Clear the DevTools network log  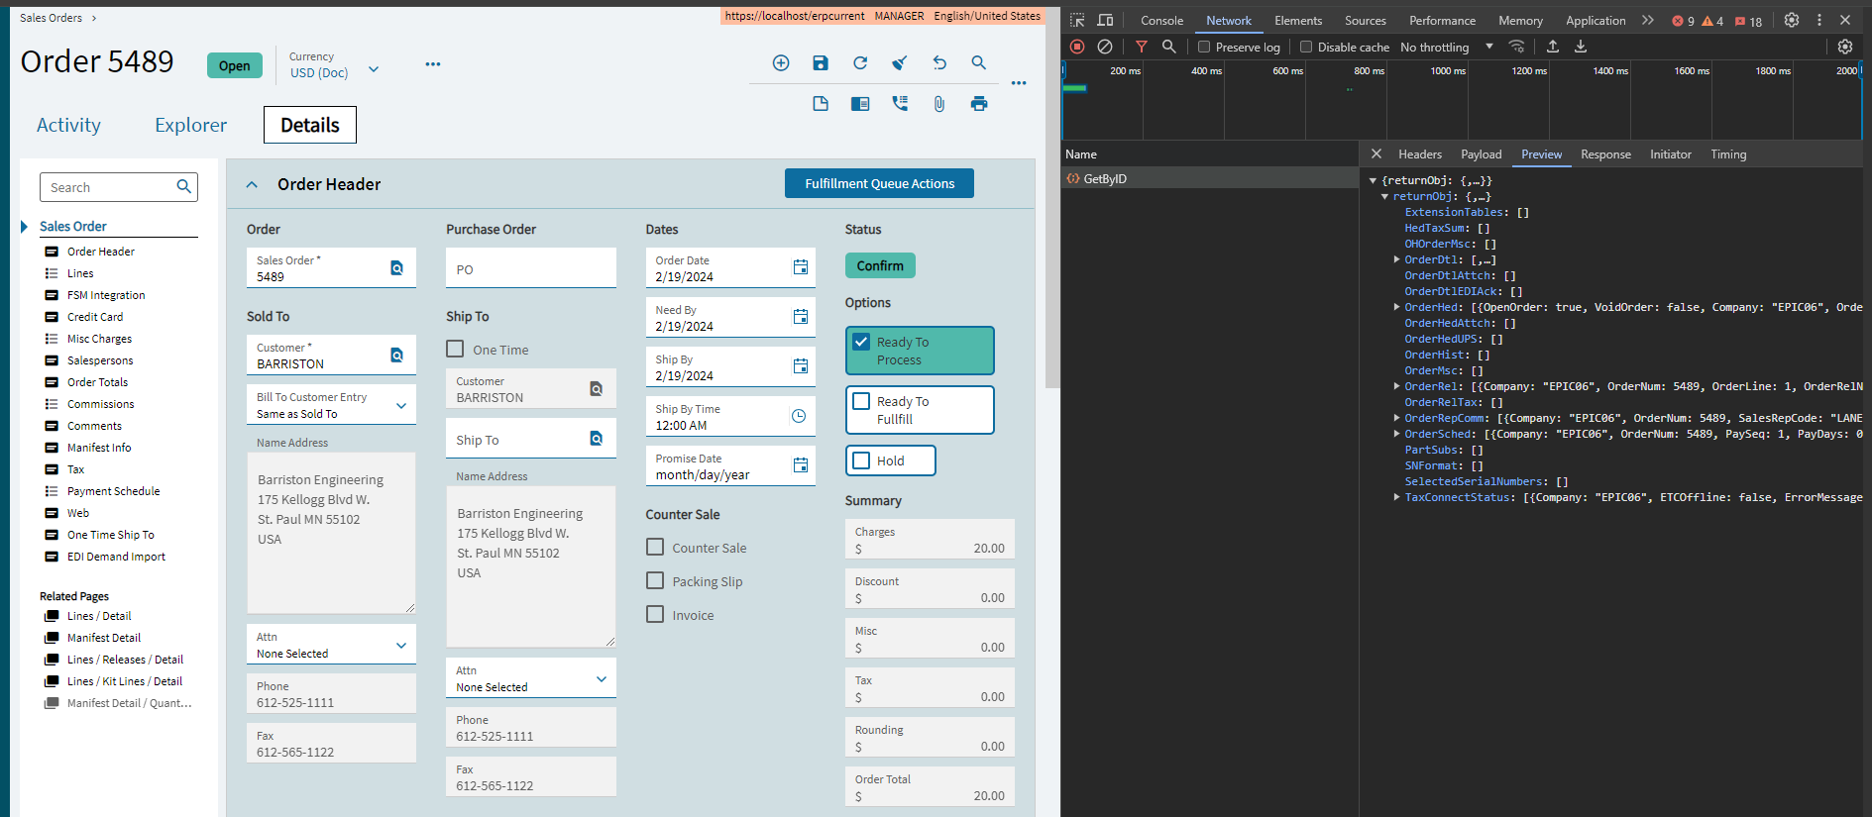tap(1105, 47)
